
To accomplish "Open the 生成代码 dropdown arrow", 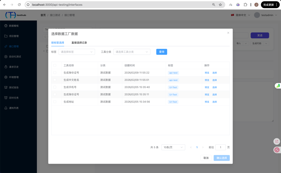I will tap(266, 43).
